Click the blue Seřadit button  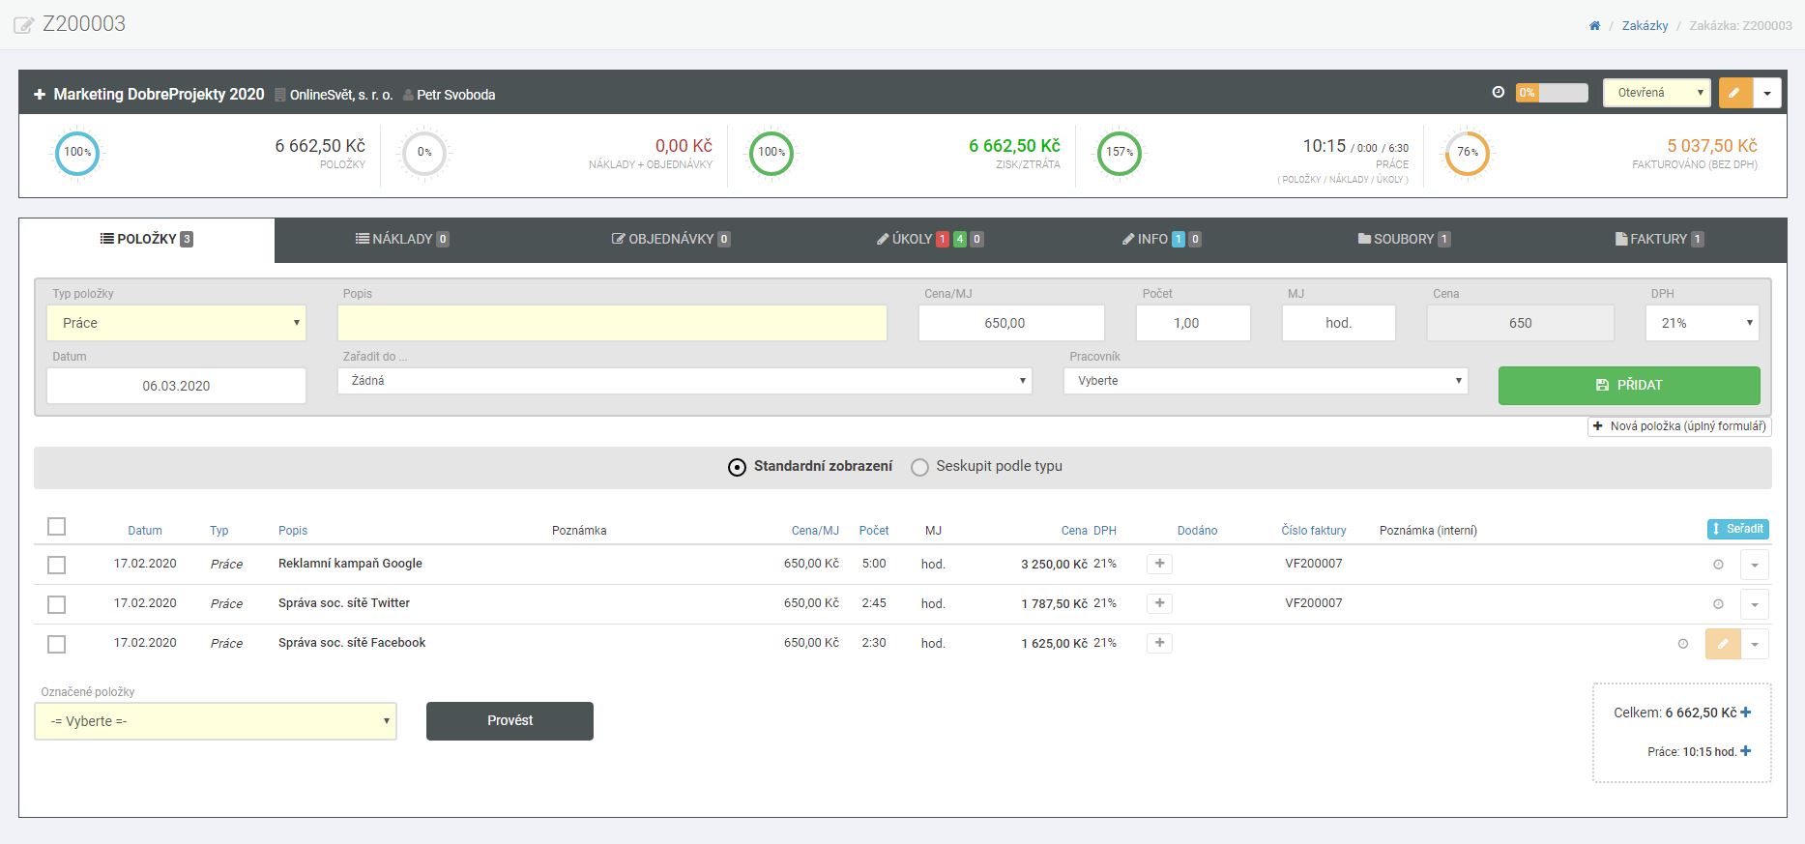click(x=1737, y=529)
